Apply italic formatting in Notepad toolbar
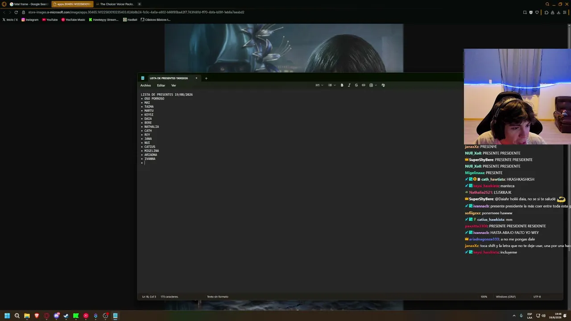Screen dimensions: 571x321 [x=349, y=85]
